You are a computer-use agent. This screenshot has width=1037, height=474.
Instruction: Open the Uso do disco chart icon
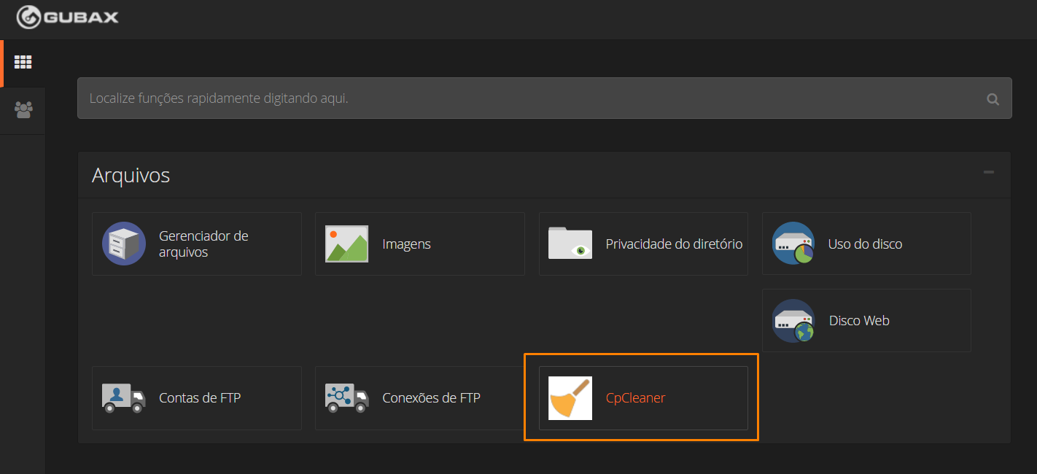click(x=793, y=244)
